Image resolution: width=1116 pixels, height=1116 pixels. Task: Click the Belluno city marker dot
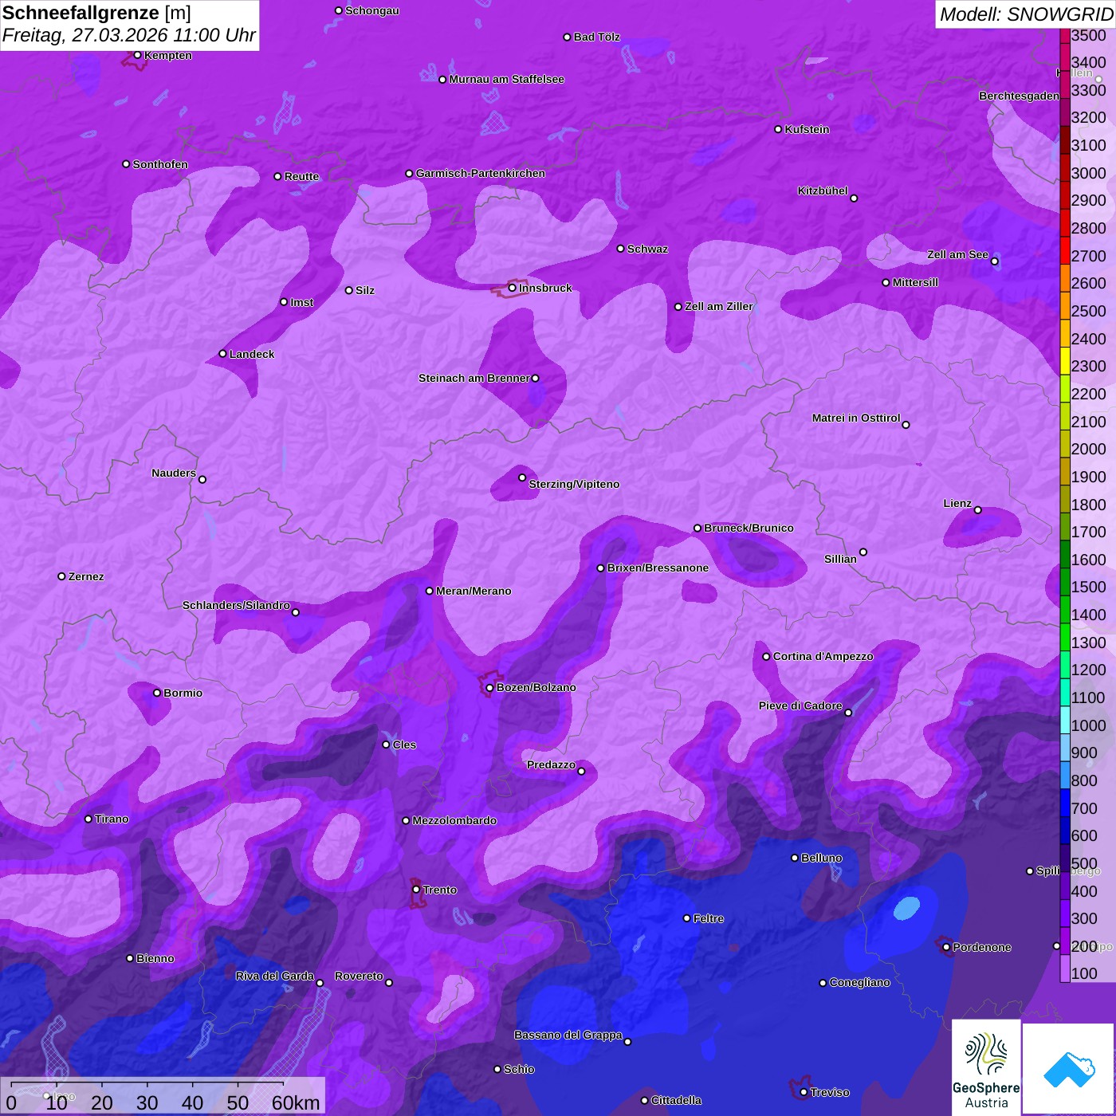click(x=794, y=858)
